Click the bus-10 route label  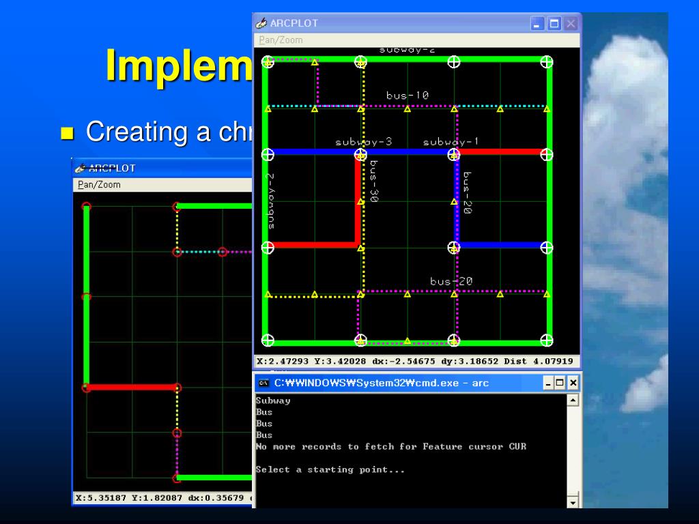point(408,96)
